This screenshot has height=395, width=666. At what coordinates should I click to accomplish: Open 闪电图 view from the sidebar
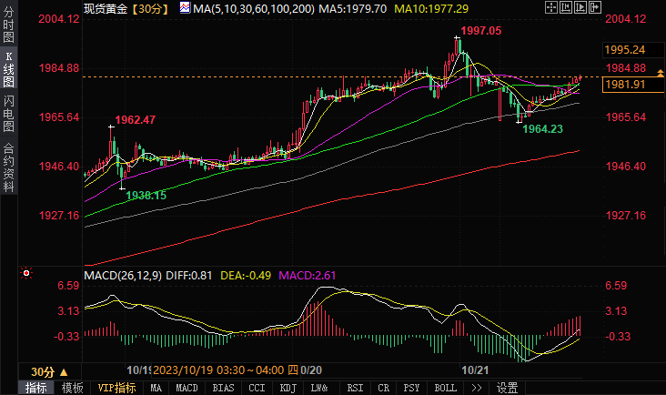(9, 113)
